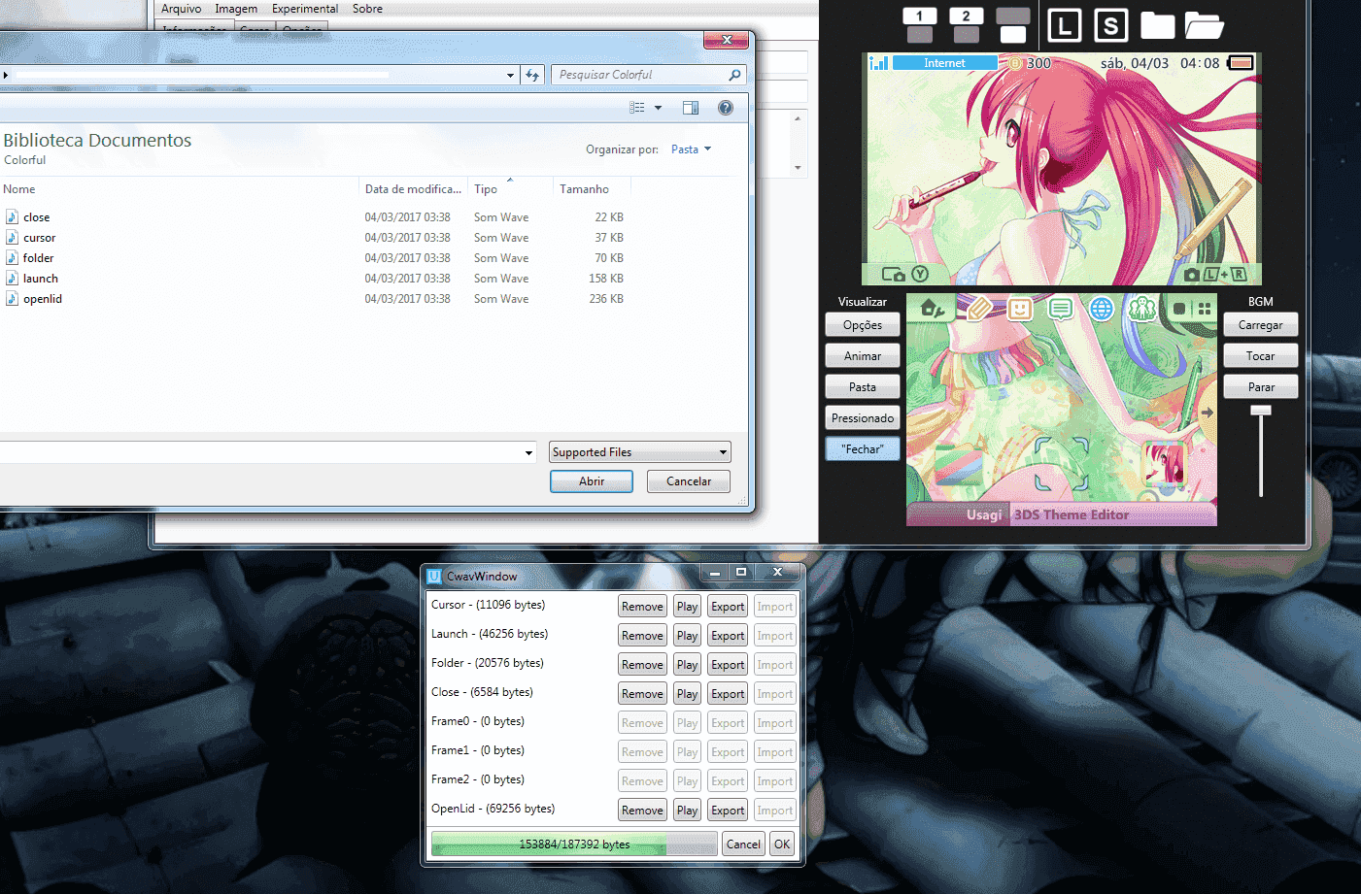Click the right arrow on bottom screen preview
Screen dimensions: 1361x894
tap(1207, 413)
